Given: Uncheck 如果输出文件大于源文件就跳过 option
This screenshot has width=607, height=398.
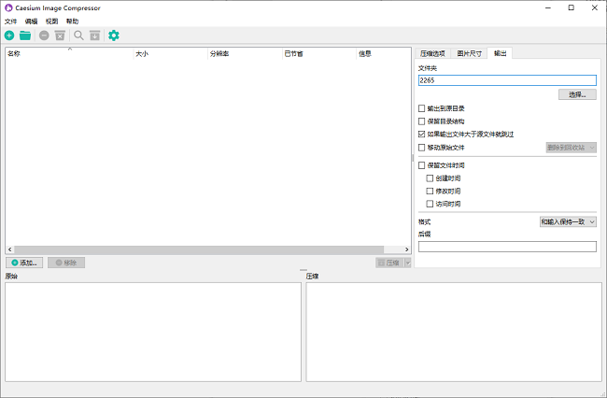Looking at the screenshot, I should (x=421, y=135).
